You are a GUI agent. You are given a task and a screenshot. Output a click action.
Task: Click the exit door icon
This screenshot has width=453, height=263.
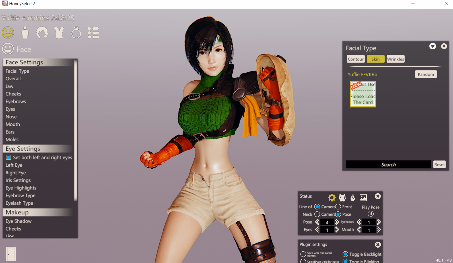click(11, 254)
